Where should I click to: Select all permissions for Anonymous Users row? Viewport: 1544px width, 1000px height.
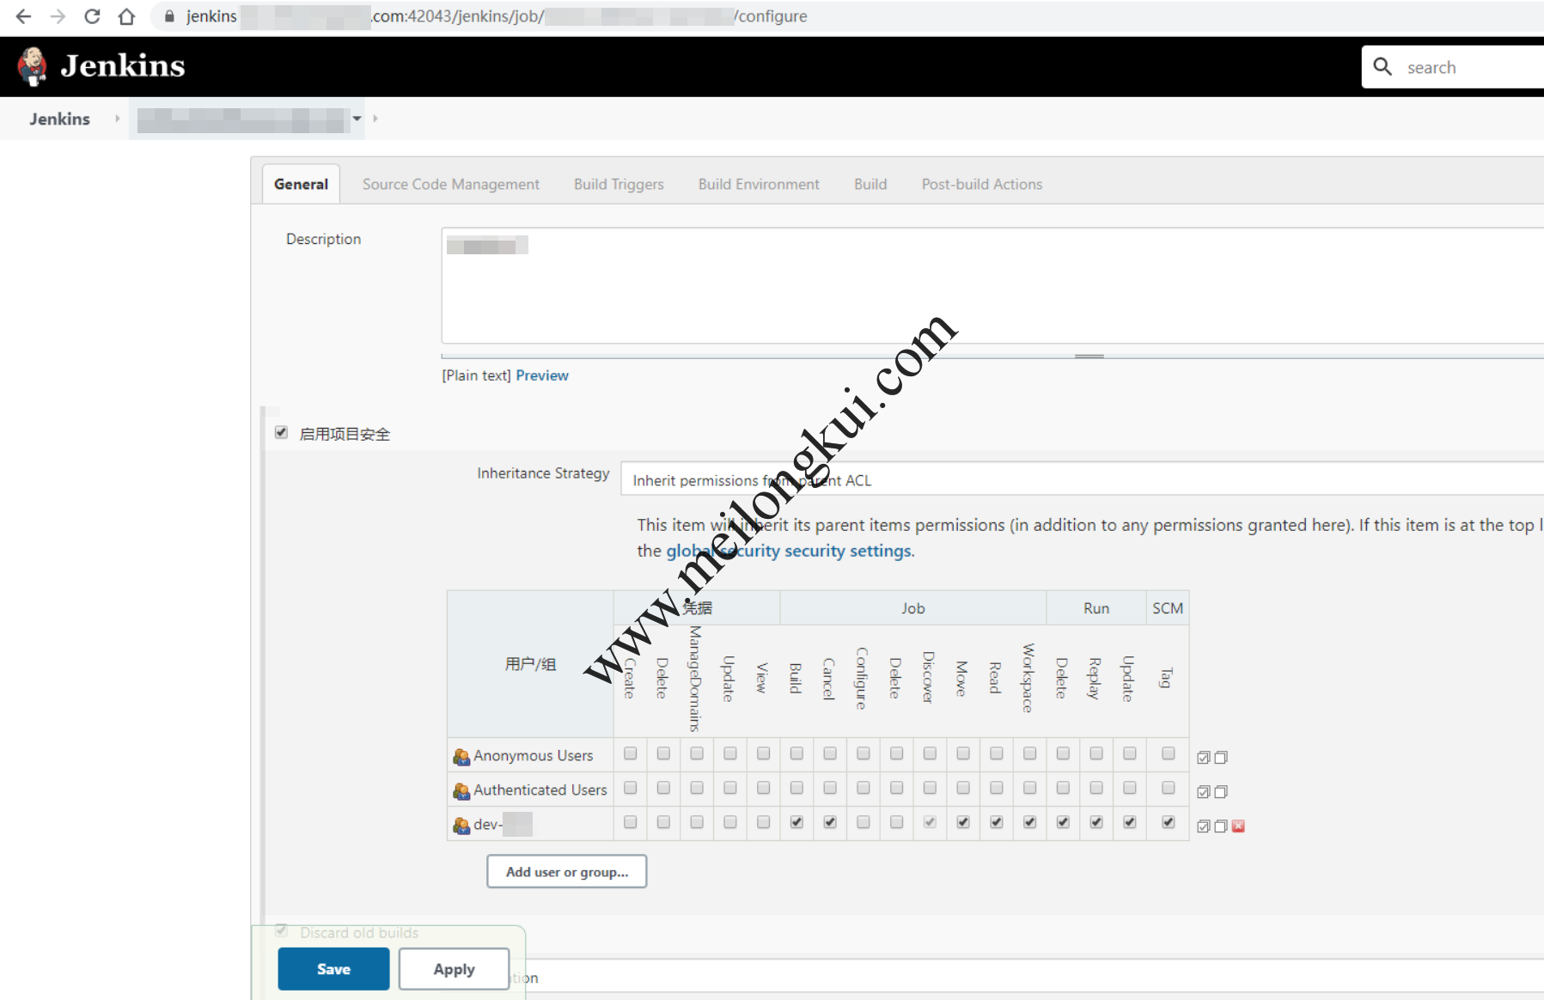click(1204, 758)
